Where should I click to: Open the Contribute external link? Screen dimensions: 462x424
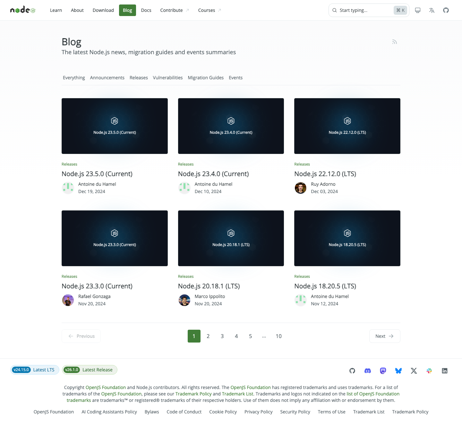(175, 10)
